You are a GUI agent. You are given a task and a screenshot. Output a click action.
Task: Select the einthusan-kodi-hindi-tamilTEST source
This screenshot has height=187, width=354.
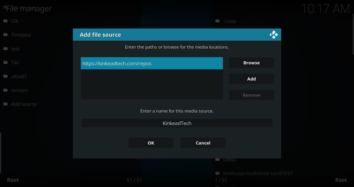pos(258,173)
